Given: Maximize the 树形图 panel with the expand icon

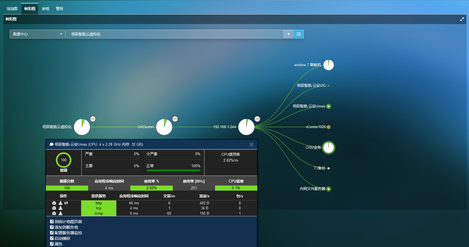Looking at the screenshot, I should 462,19.
